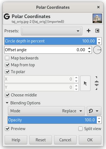The width and height of the screenshot is (106, 149).
Task: Toggle Choose middle checkbox
Action: pos(7,95)
